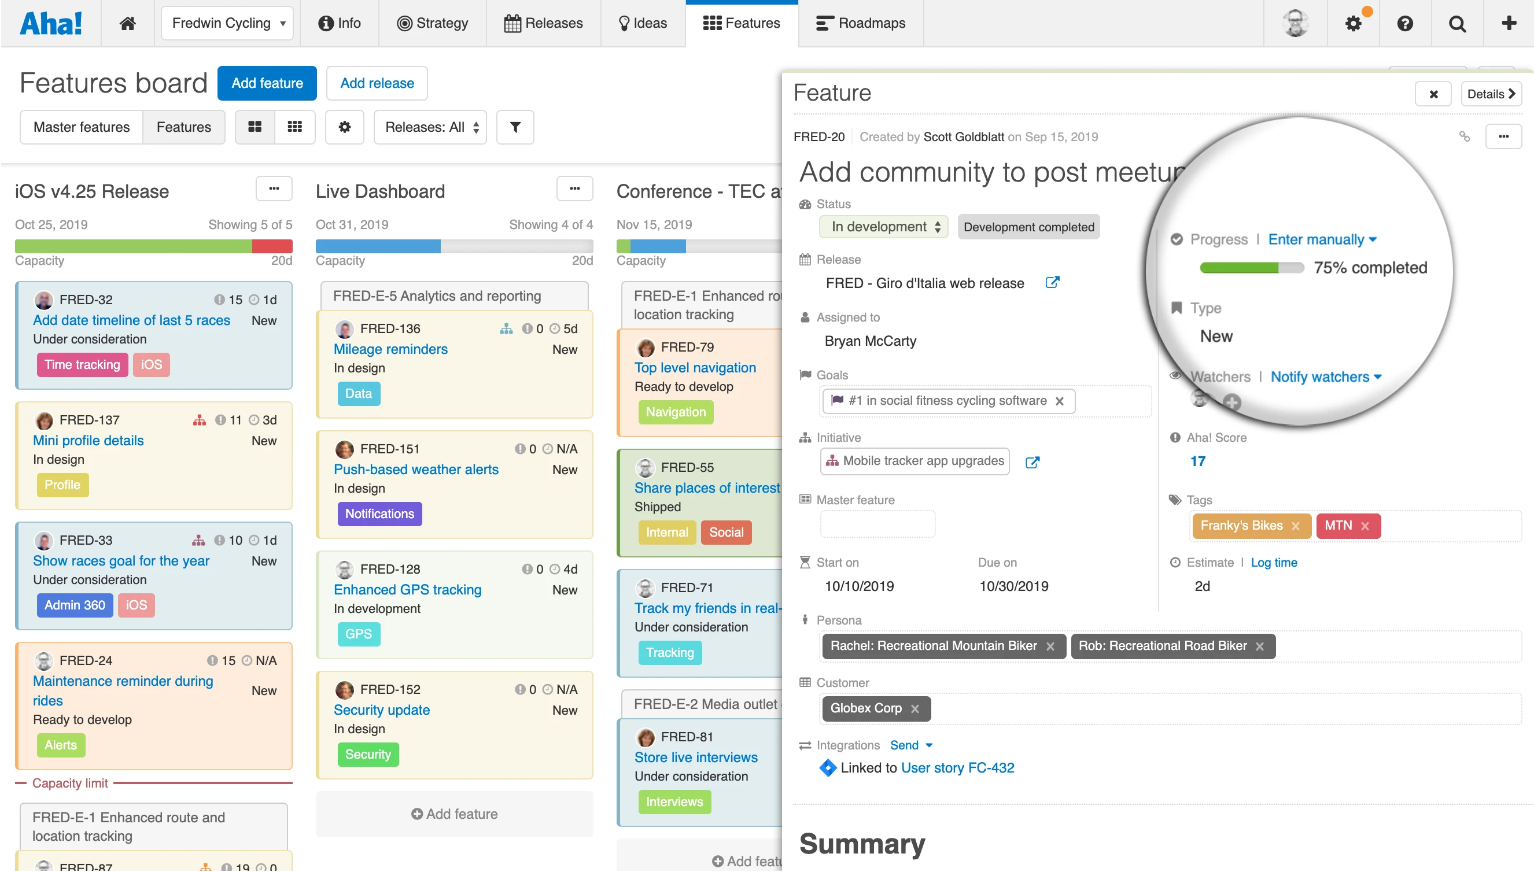
Task: Click the Add feature button
Action: (x=267, y=83)
